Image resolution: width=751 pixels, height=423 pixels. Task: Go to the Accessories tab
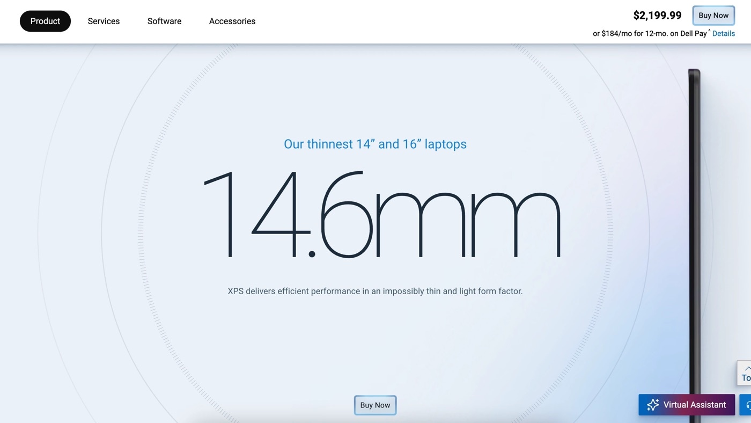pyautogui.click(x=232, y=21)
